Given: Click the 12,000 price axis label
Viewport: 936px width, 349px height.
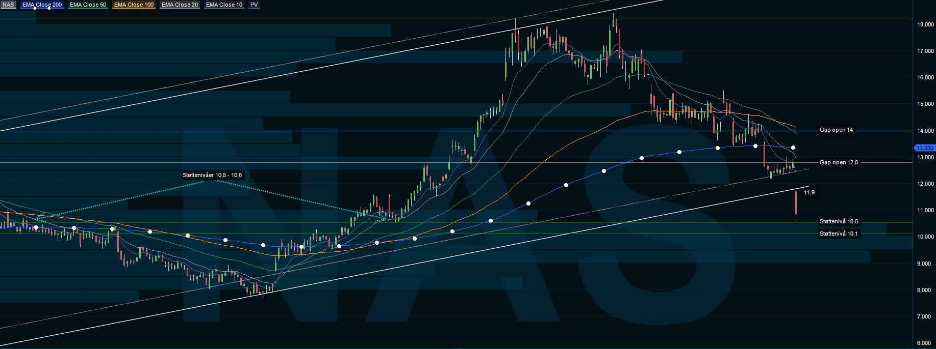Looking at the screenshot, I should tap(925, 184).
